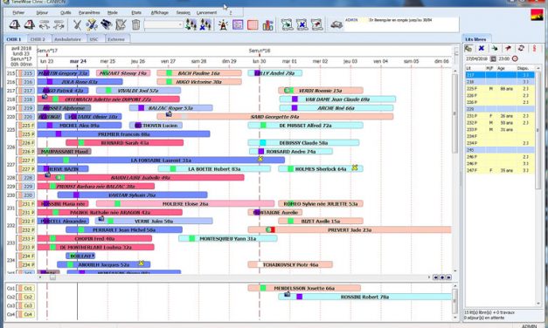This screenshot has height=328, width=548.
Task: Click the first bed icon in Lits libres toolbar
Action: 468,48
